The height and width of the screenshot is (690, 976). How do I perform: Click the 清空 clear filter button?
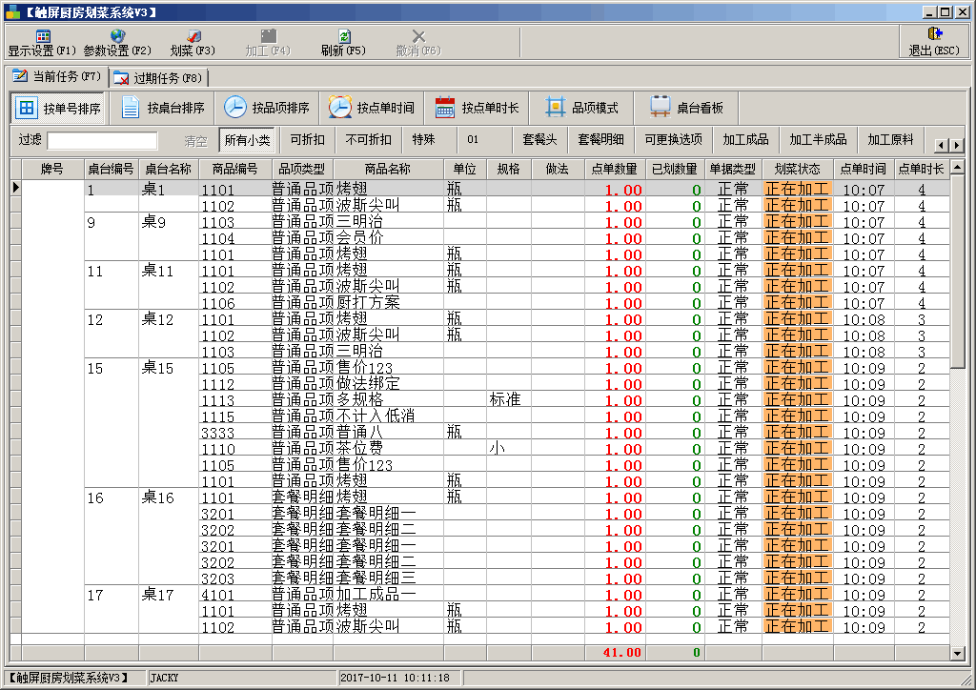tap(195, 140)
